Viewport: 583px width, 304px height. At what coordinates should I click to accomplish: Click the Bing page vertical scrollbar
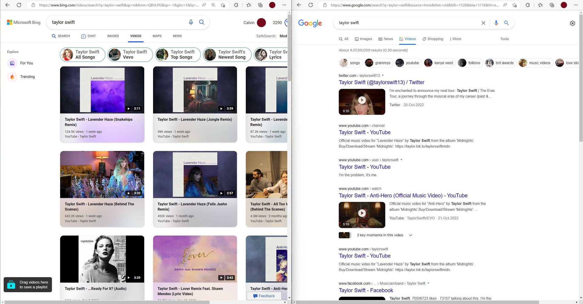[x=289, y=152]
